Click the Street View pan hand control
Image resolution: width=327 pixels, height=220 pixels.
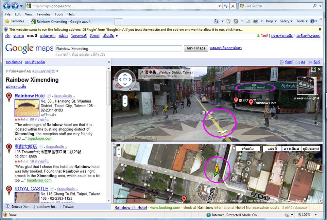tap(125, 79)
